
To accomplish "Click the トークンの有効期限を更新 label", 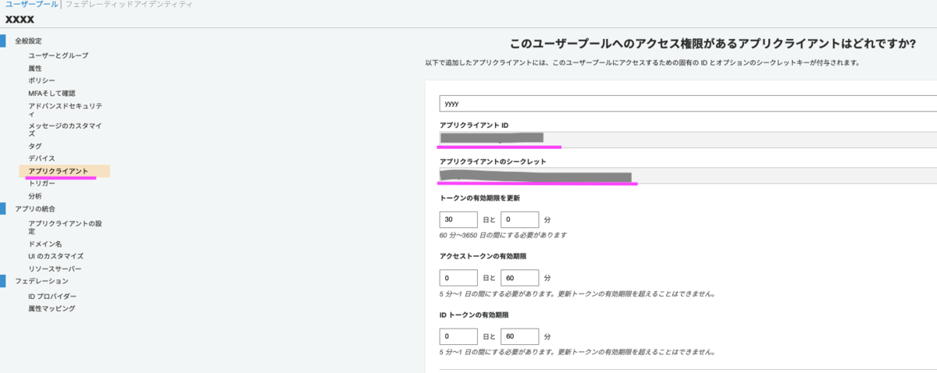I will tap(479, 198).
